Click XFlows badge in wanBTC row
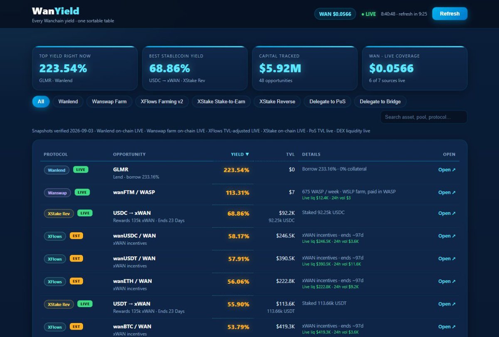499x337 pixels. (55, 327)
